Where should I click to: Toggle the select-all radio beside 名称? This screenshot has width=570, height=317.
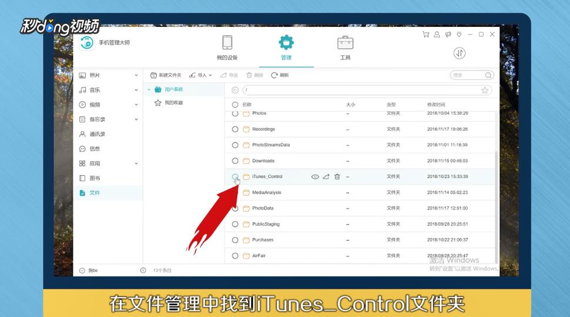[x=235, y=105]
